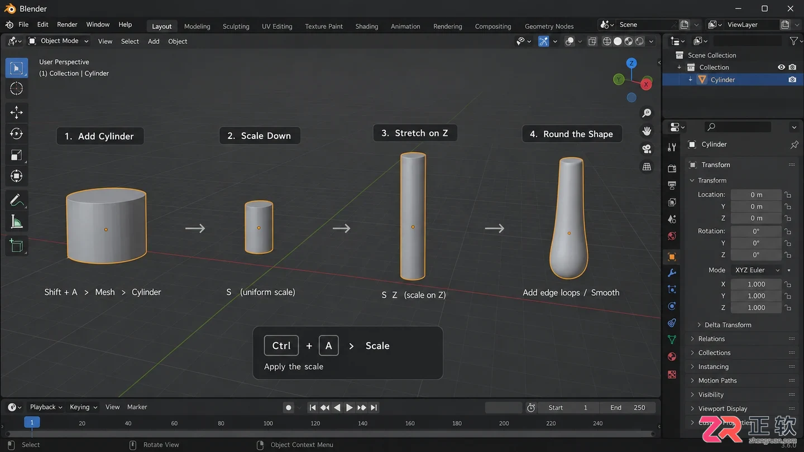Switch to wireframe viewport shading
Image resolution: width=804 pixels, height=452 pixels.
(607, 41)
